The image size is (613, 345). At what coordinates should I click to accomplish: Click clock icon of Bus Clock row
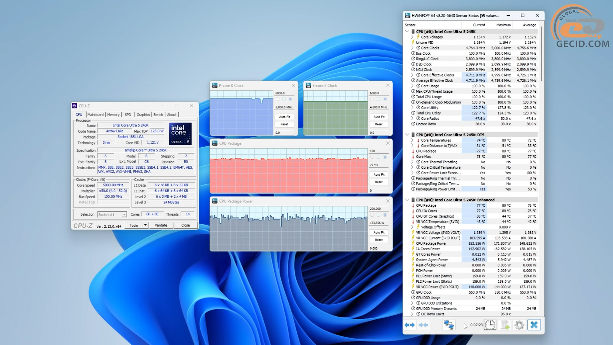coord(413,53)
